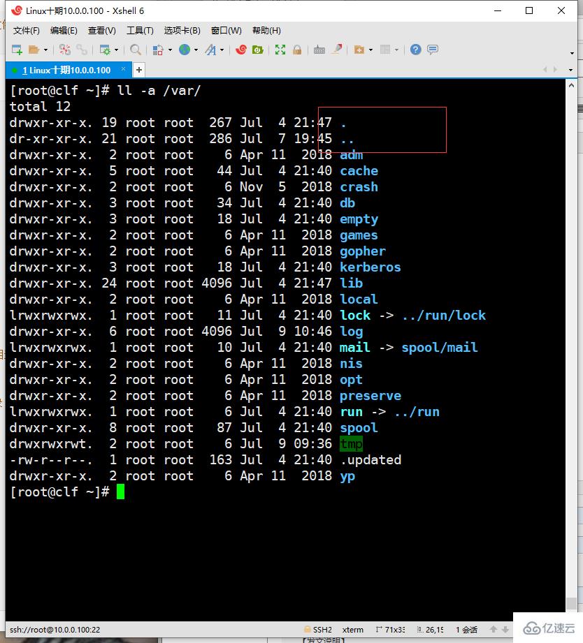Click the globe web browser toolbar icon
This screenshot has height=643, width=583.
coord(187,49)
